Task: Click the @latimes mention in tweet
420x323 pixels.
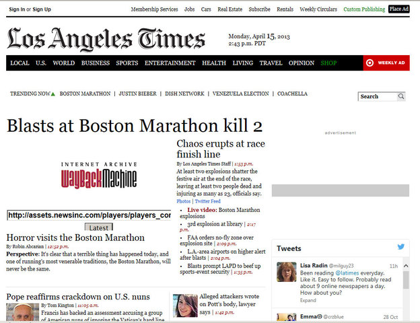Action: coord(347,273)
